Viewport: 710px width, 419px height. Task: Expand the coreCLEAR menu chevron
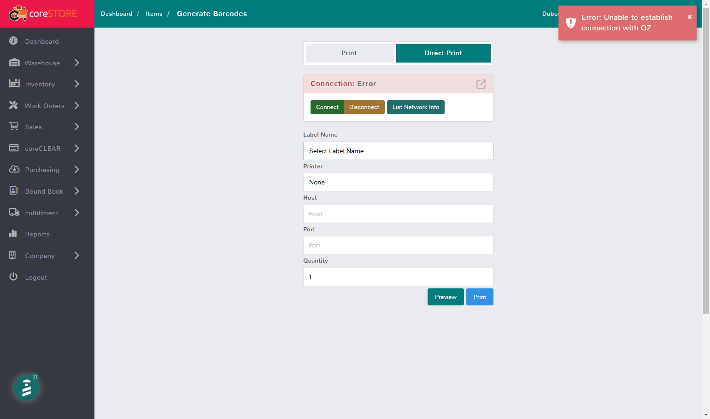tap(77, 148)
